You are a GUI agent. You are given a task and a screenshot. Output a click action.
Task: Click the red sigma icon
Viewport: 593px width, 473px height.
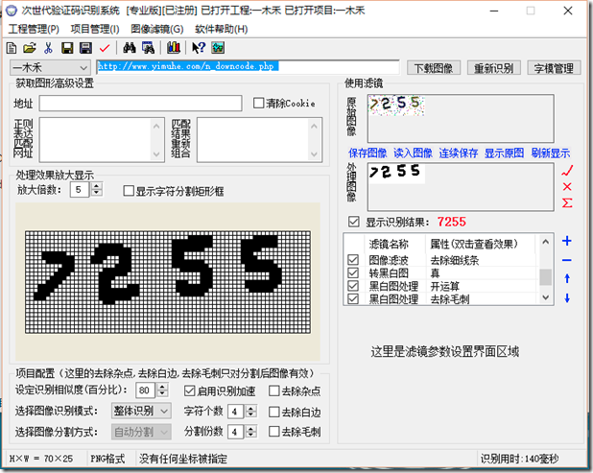tap(568, 202)
